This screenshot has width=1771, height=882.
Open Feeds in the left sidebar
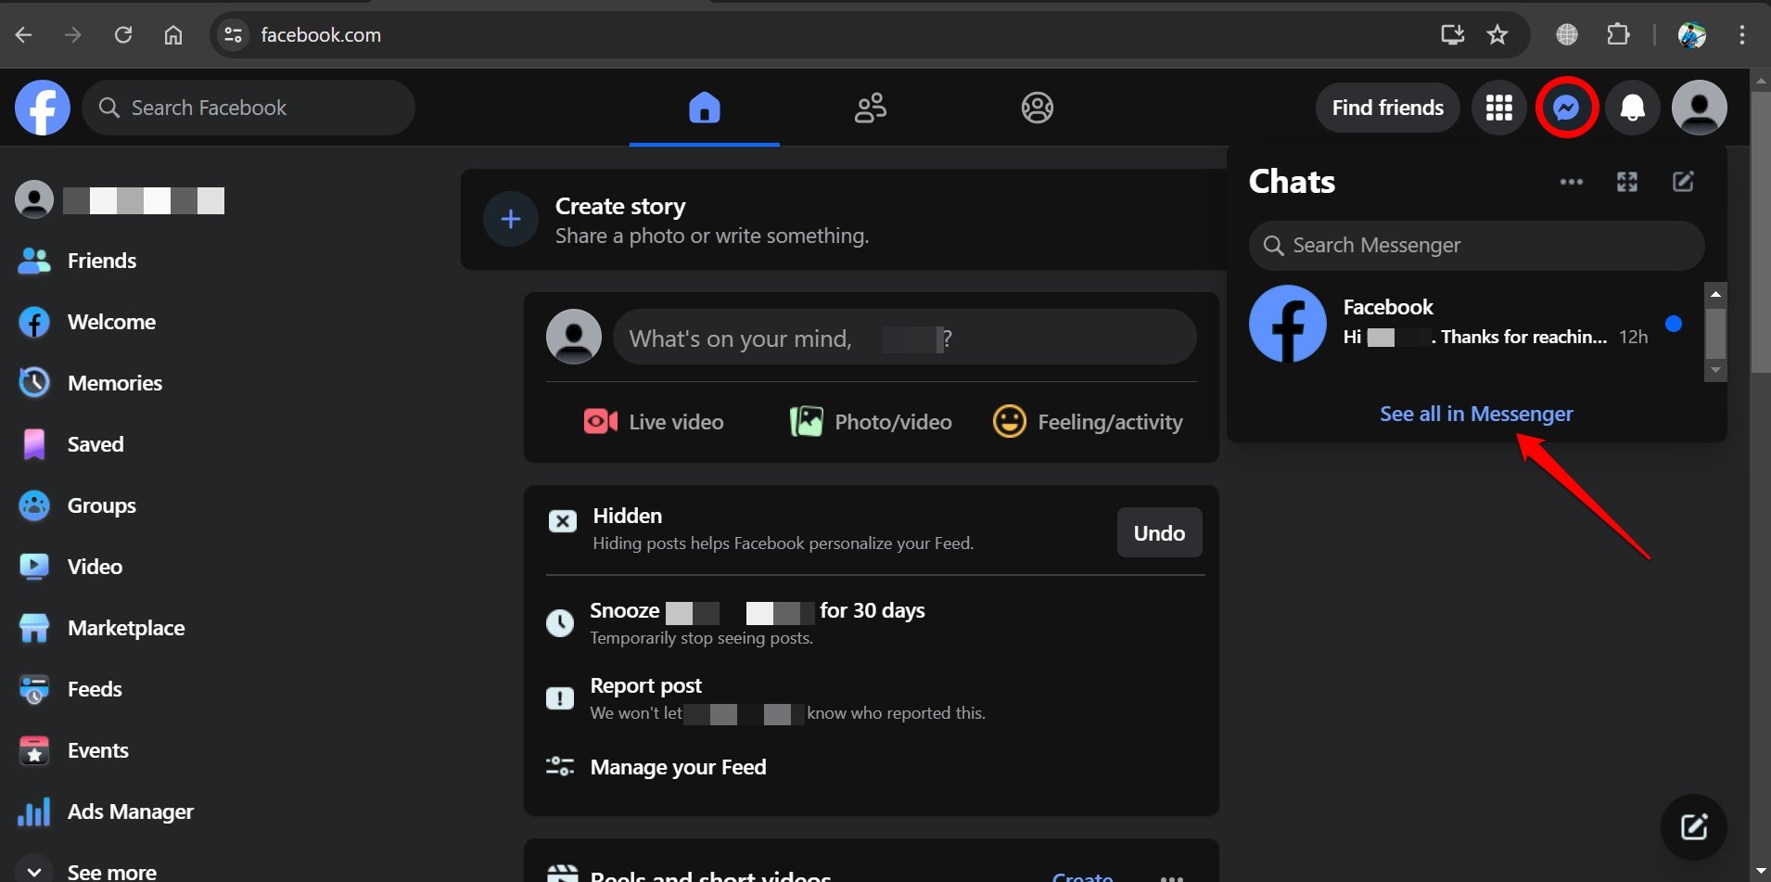pos(70,689)
